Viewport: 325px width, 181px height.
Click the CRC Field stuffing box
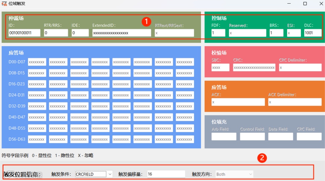(x=309, y=137)
